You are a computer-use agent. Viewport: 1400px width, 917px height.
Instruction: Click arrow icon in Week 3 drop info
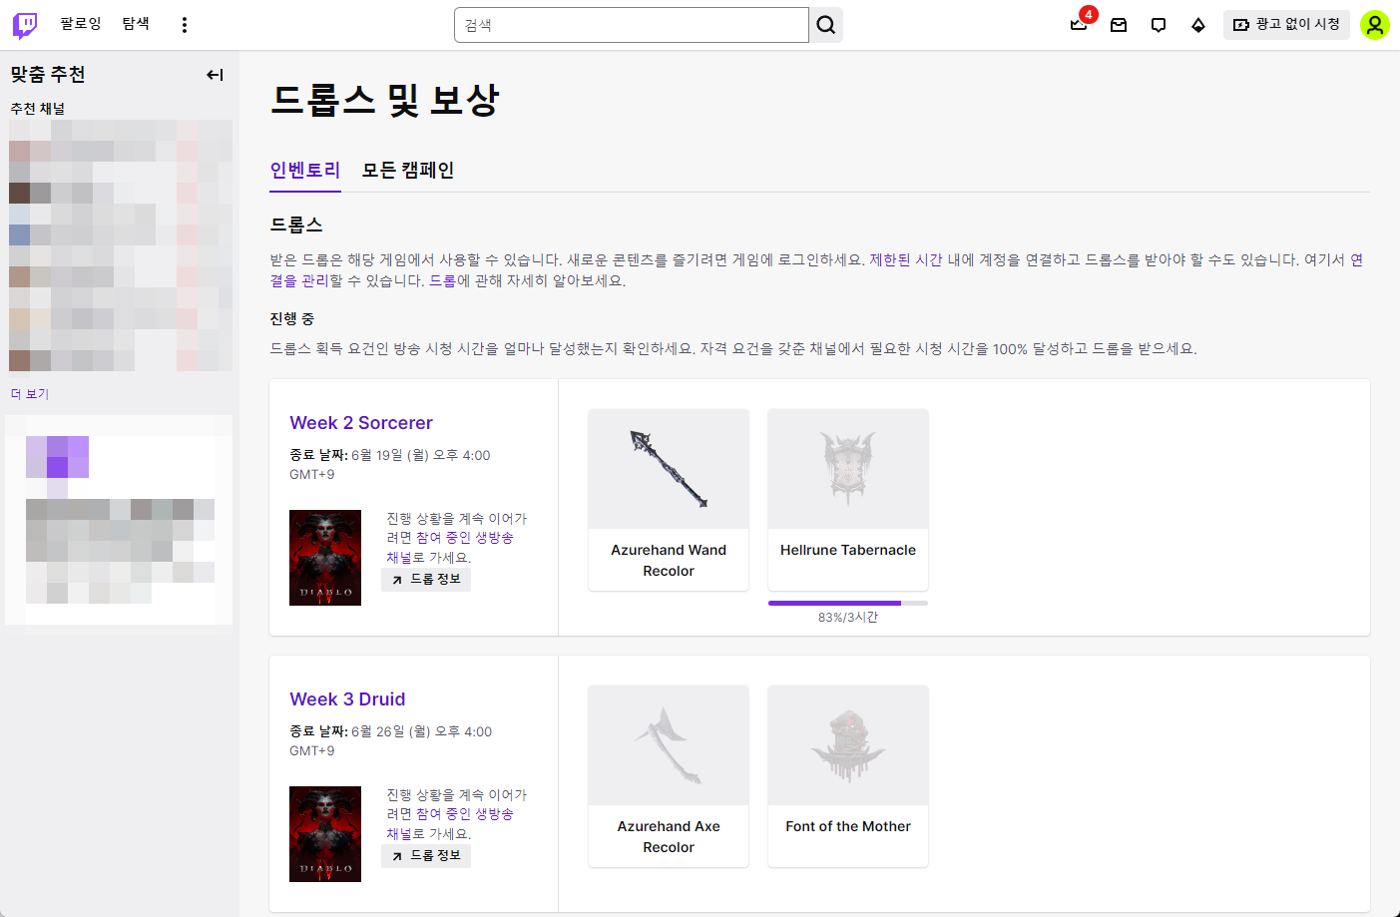pos(397,856)
